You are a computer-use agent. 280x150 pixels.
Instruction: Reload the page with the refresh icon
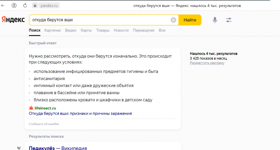tap(25, 6)
